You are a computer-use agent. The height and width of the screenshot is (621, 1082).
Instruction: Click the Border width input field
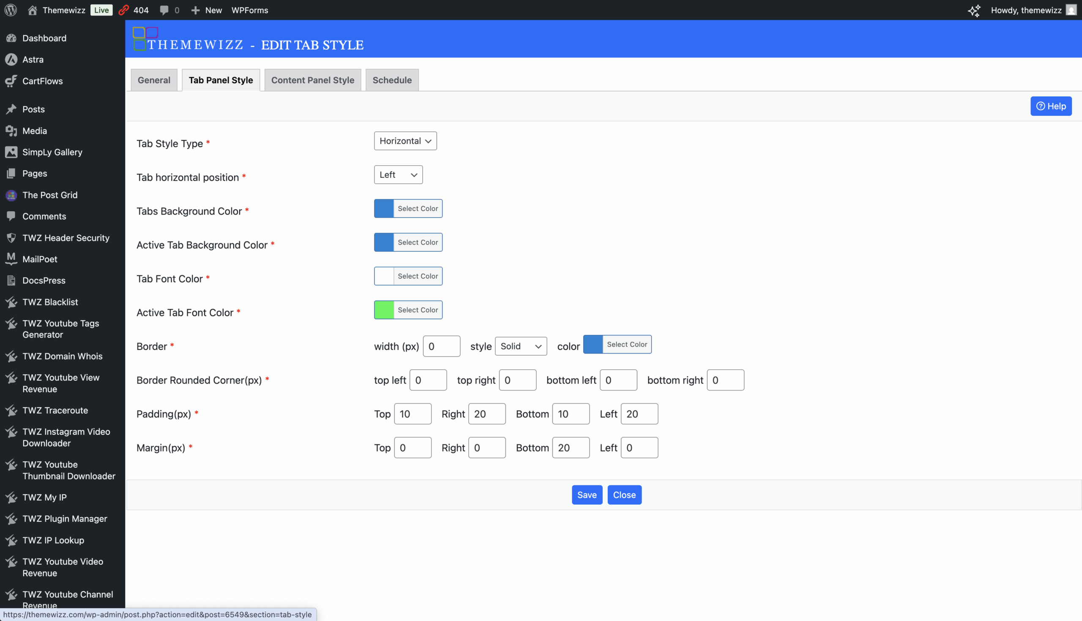pos(442,346)
